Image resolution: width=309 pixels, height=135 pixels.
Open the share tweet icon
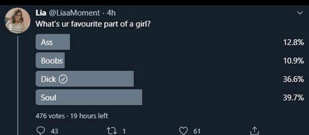click(255, 131)
